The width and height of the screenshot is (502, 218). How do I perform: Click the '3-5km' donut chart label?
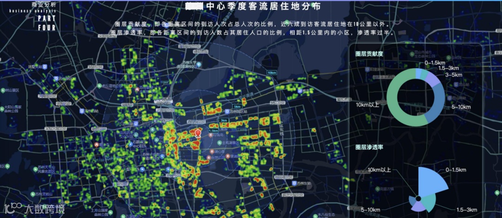pos(454,75)
